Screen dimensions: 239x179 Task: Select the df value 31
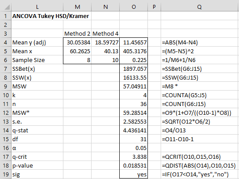point(133,139)
